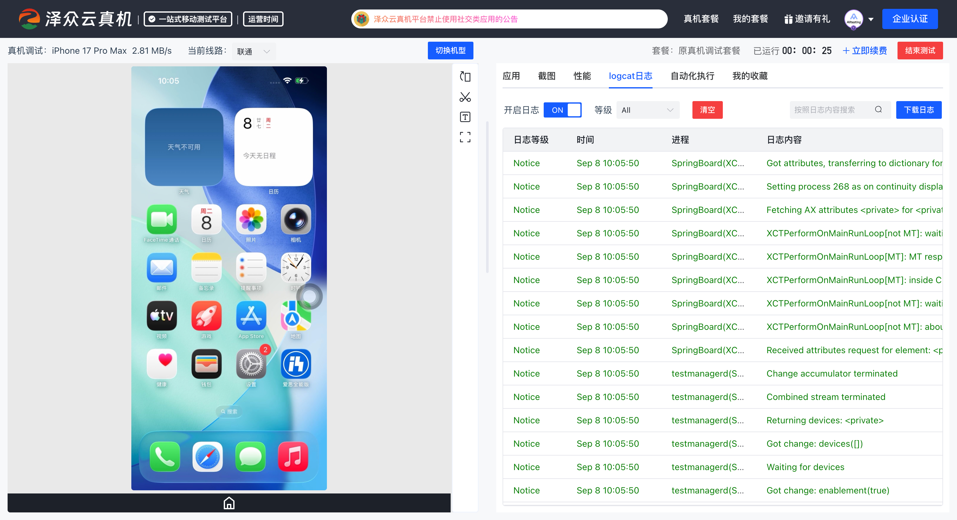Open the Wallet app icon
Screen dimensions: 957x520
[206, 364]
